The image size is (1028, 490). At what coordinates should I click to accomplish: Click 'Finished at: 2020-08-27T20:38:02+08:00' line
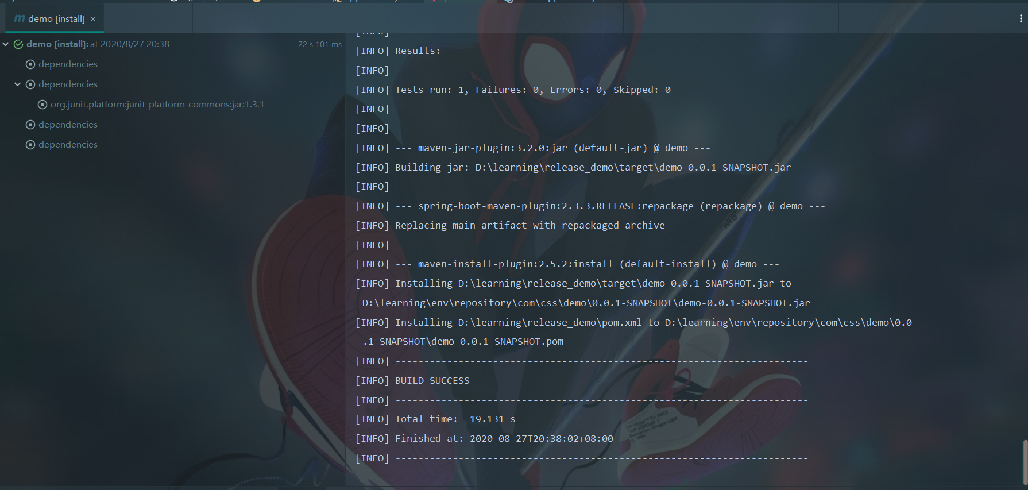484,439
